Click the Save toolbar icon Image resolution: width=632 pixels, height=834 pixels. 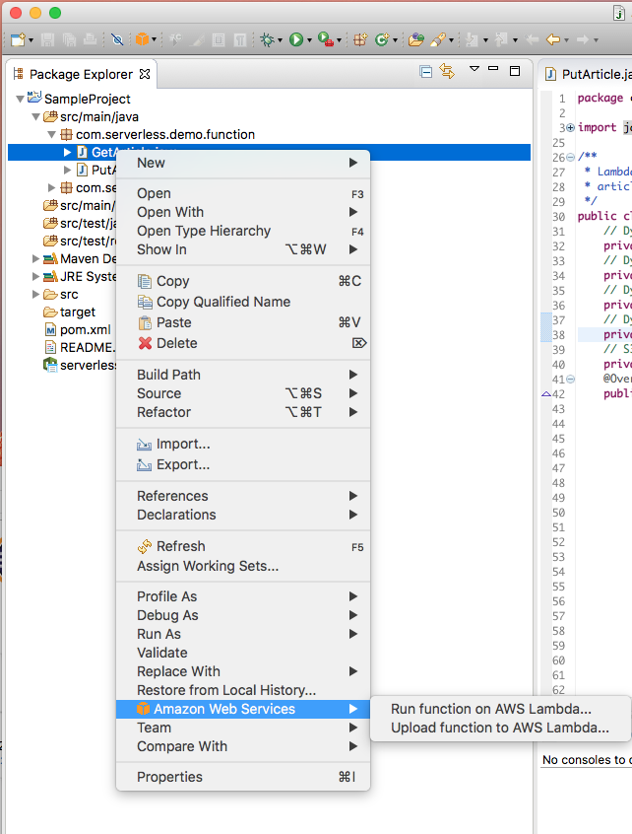click(x=48, y=39)
